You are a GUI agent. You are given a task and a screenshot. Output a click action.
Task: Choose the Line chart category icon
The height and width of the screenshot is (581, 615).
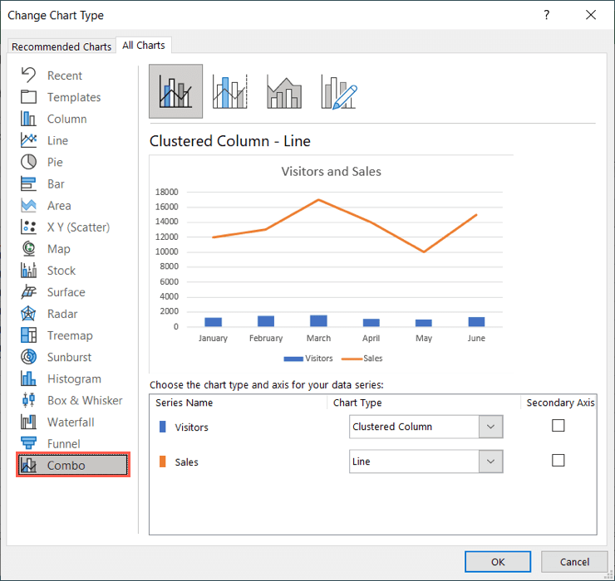coord(28,140)
